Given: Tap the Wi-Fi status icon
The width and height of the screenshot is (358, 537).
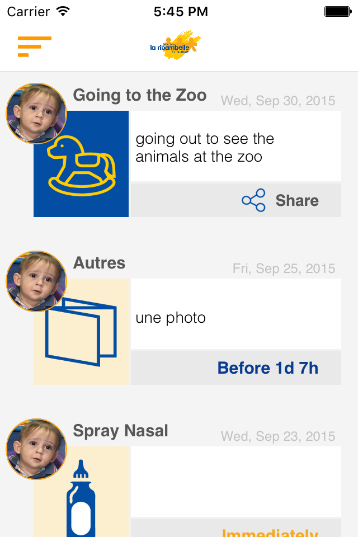Looking at the screenshot, I should 63,11.
